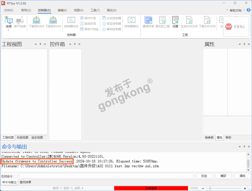Image resolution: width=252 pixels, height=191 pixels.
Task: Click 比较控制器 compare controller
Action: tap(112, 18)
